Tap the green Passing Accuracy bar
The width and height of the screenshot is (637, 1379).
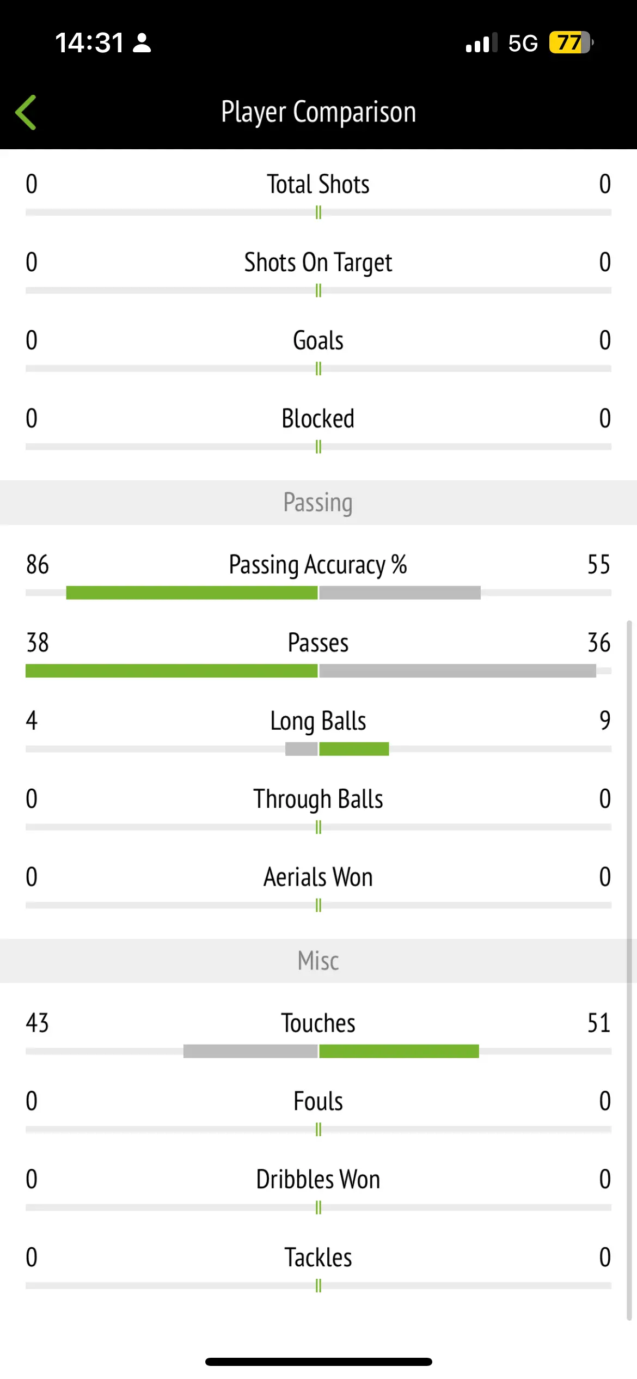click(192, 593)
